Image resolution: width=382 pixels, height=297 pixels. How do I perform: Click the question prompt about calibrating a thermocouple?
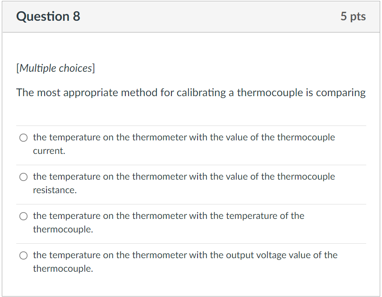click(191, 93)
